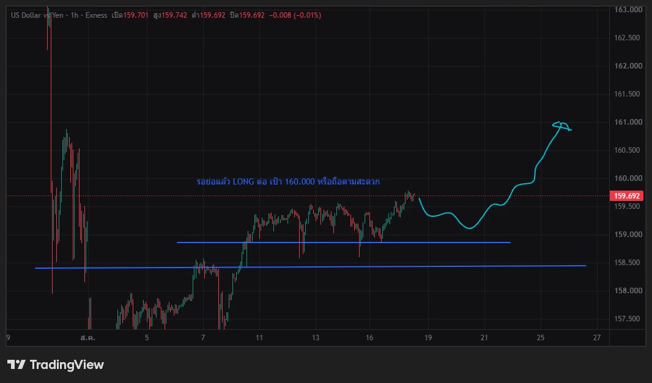The image size is (652, 383).
Task: Select the US Dollar vs Yen symbol title
Action: (x=37, y=15)
